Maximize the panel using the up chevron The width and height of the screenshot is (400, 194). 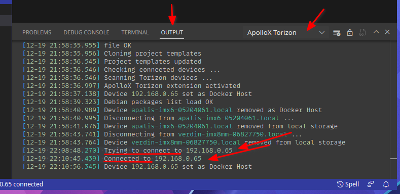tap(376, 32)
